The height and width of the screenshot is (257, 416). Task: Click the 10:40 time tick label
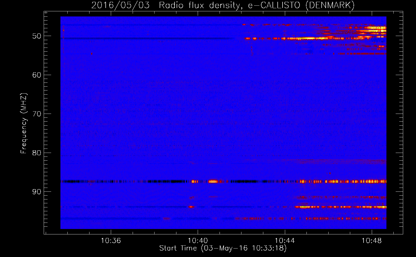[x=198, y=241]
